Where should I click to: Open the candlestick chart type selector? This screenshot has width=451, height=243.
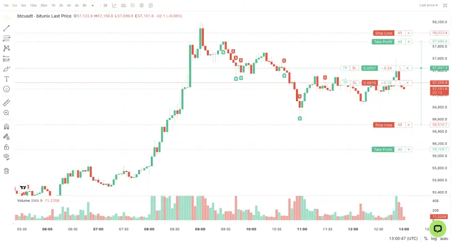click(x=105, y=6)
